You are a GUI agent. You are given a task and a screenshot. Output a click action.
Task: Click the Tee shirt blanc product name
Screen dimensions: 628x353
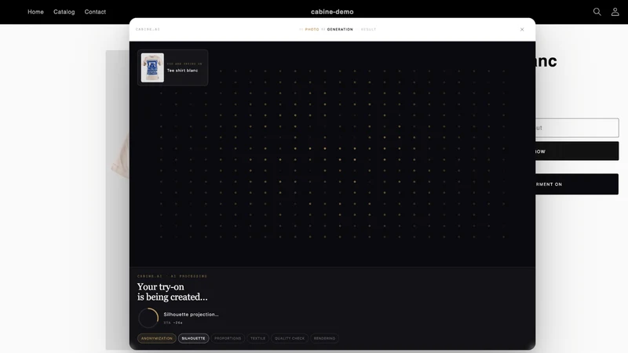pyautogui.click(x=182, y=71)
